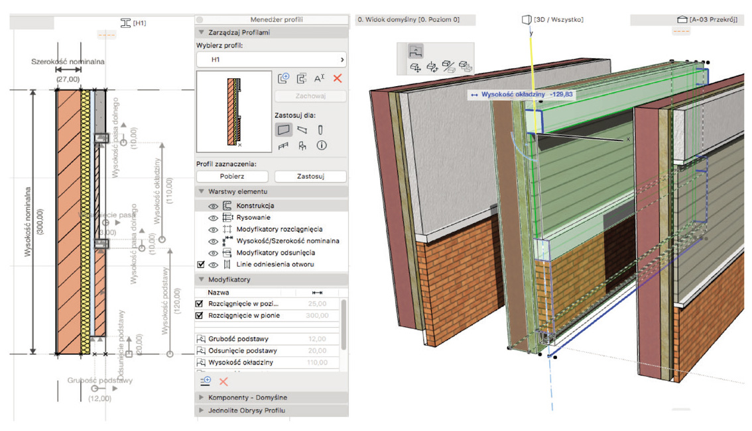Screen dimensions: 752x431
Task: Hide the Konstrukcja layer via eye icon
Action: click(x=214, y=206)
